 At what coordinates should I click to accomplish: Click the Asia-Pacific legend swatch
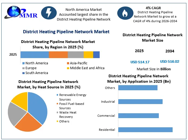click(x=68, y=63)
